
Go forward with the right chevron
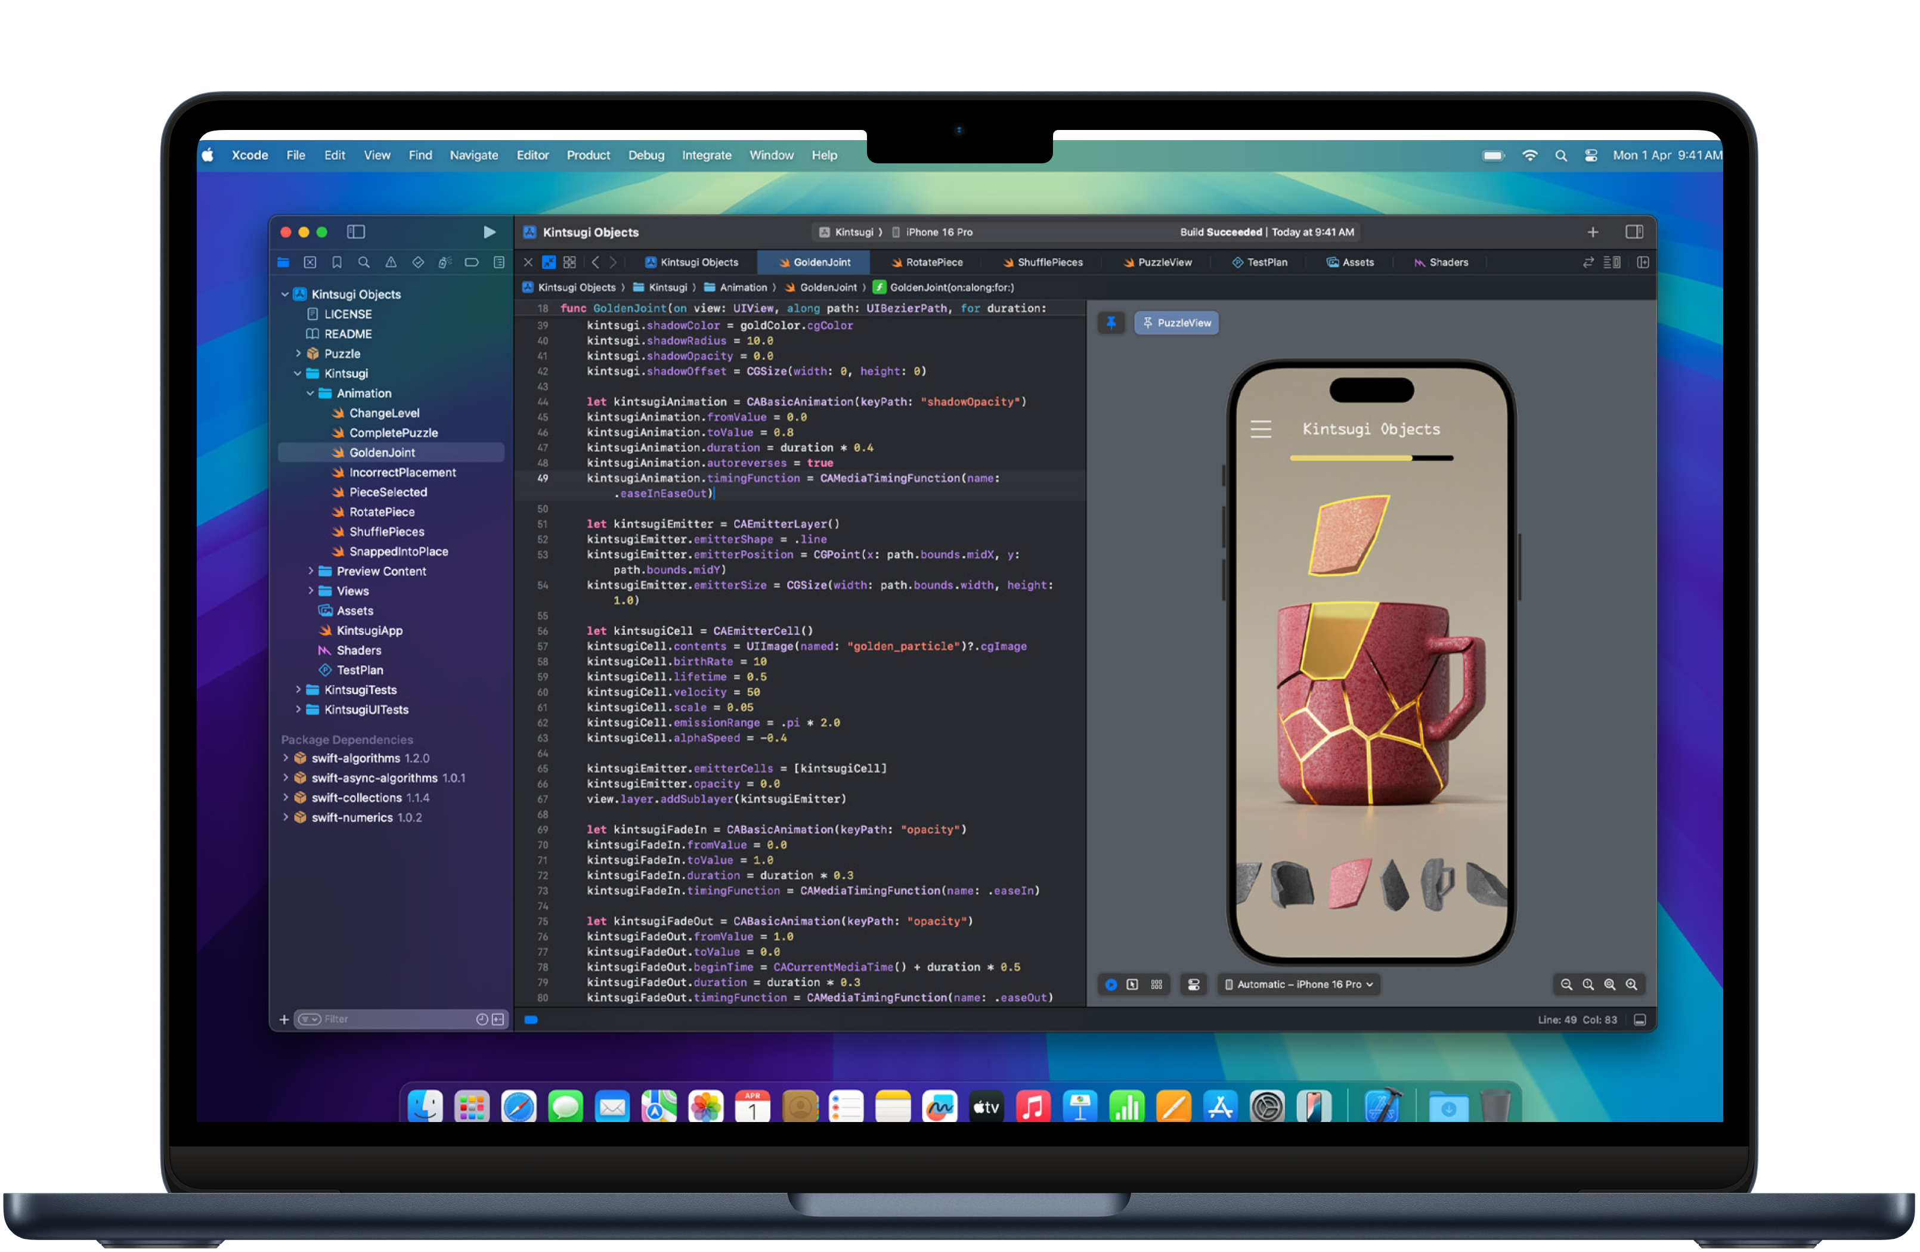613,262
